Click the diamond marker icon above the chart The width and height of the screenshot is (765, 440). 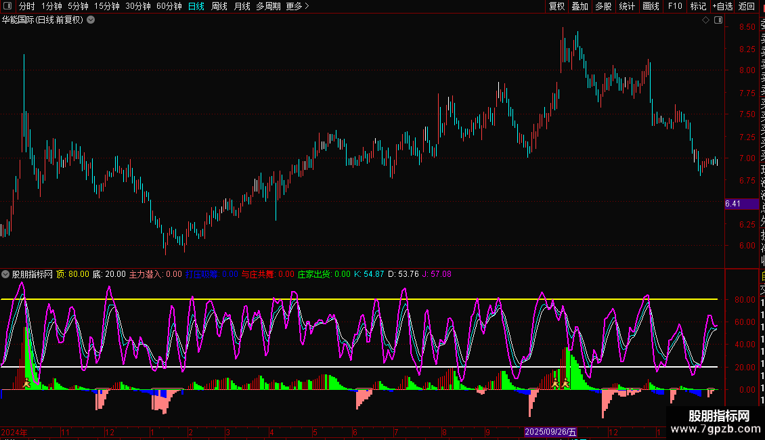(705, 20)
